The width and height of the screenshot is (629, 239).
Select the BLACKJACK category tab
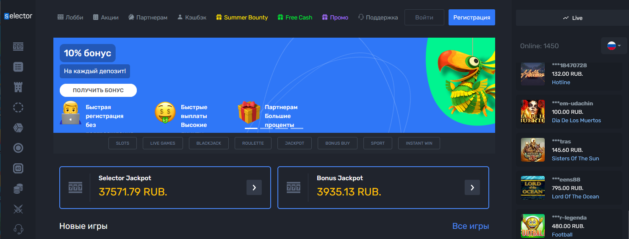coord(209,143)
